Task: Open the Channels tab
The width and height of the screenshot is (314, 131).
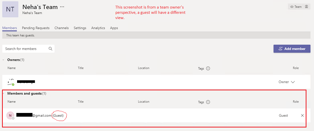Action: [x=61, y=28]
